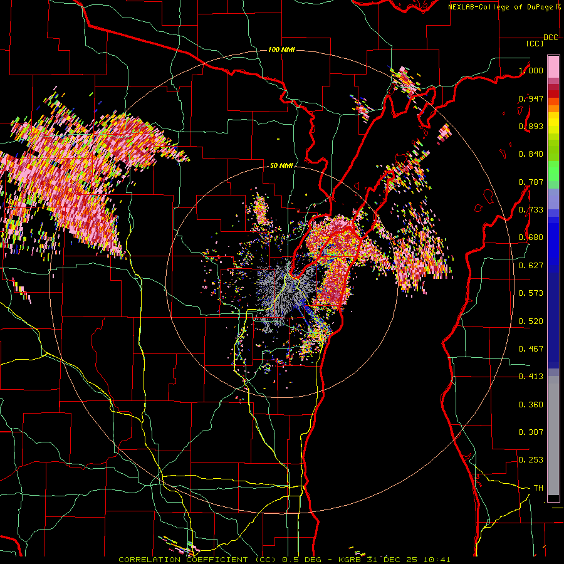Pick the gray color bar segment
564x564 pixels.
[x=553, y=436]
